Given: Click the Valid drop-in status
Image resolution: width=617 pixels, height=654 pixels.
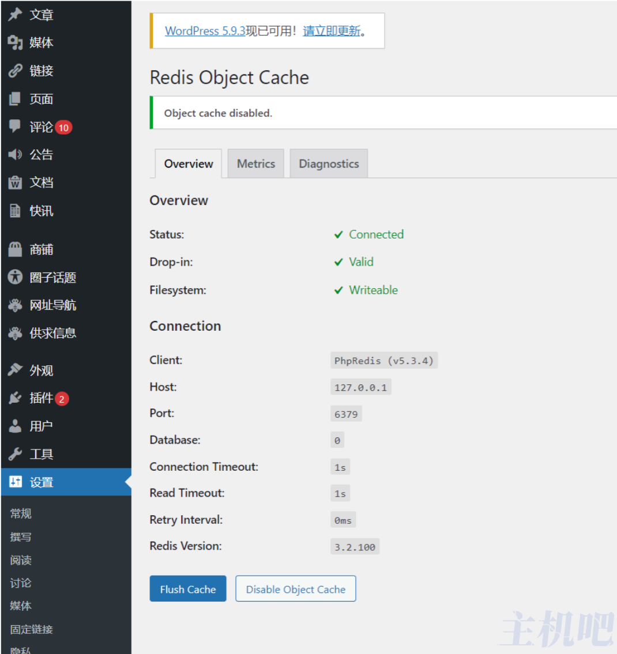Looking at the screenshot, I should pyautogui.click(x=361, y=262).
